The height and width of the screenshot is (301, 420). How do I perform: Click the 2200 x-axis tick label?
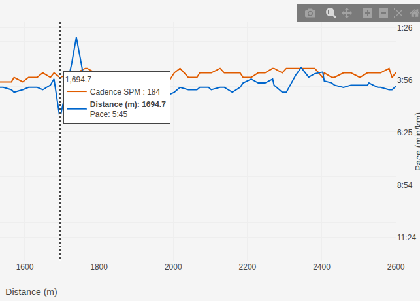[248, 266]
